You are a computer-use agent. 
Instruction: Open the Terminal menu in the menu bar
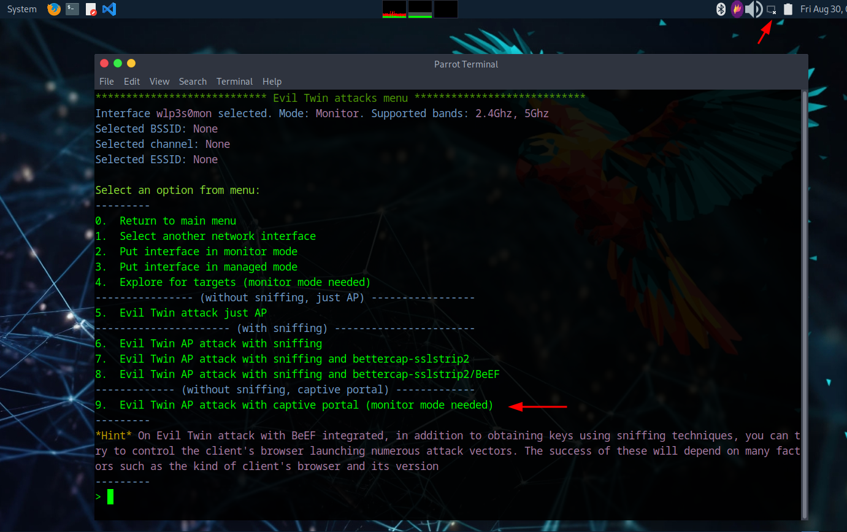(234, 82)
